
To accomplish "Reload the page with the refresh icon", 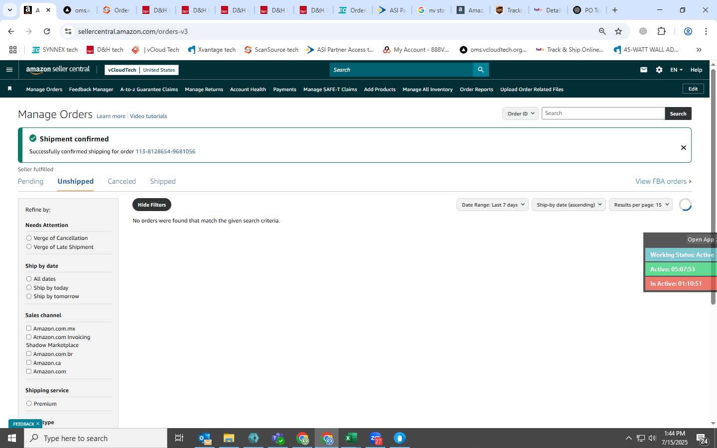I will pos(47,31).
